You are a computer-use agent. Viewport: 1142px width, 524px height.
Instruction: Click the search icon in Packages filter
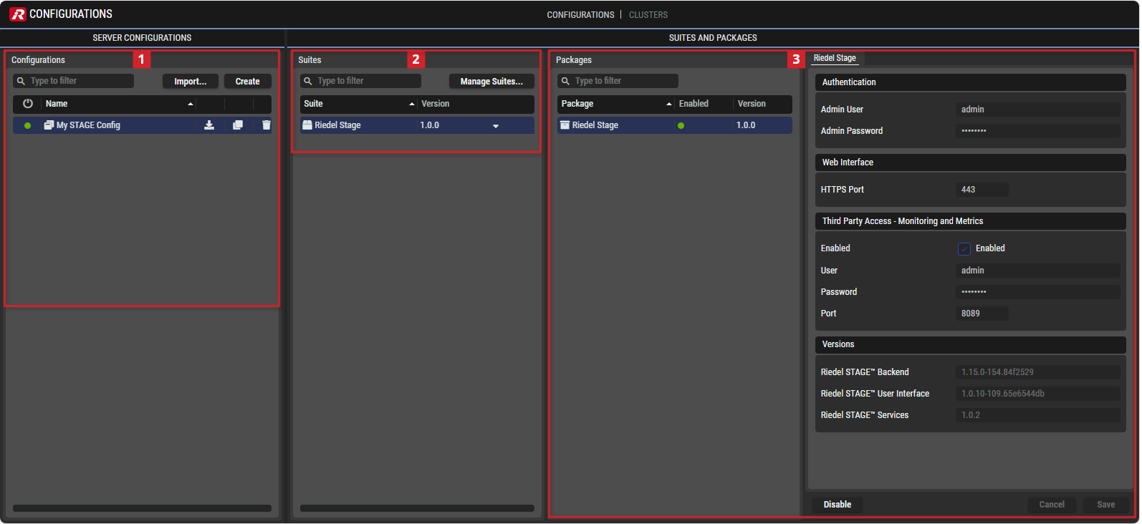coord(565,82)
